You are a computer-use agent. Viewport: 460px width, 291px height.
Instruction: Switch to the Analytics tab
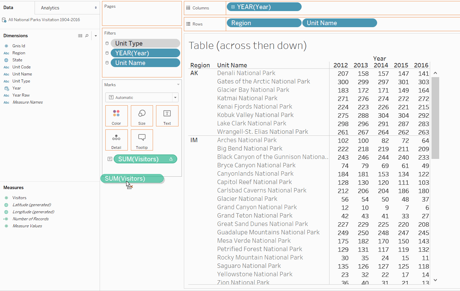[x=50, y=8]
